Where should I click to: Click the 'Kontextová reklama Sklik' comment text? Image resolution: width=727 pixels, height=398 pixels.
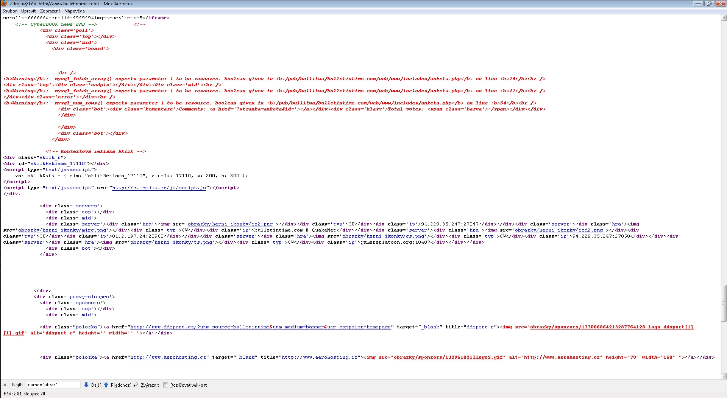(x=97, y=151)
